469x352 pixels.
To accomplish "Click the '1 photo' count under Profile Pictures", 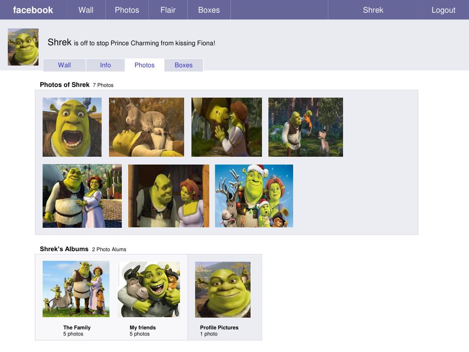I will click(209, 334).
